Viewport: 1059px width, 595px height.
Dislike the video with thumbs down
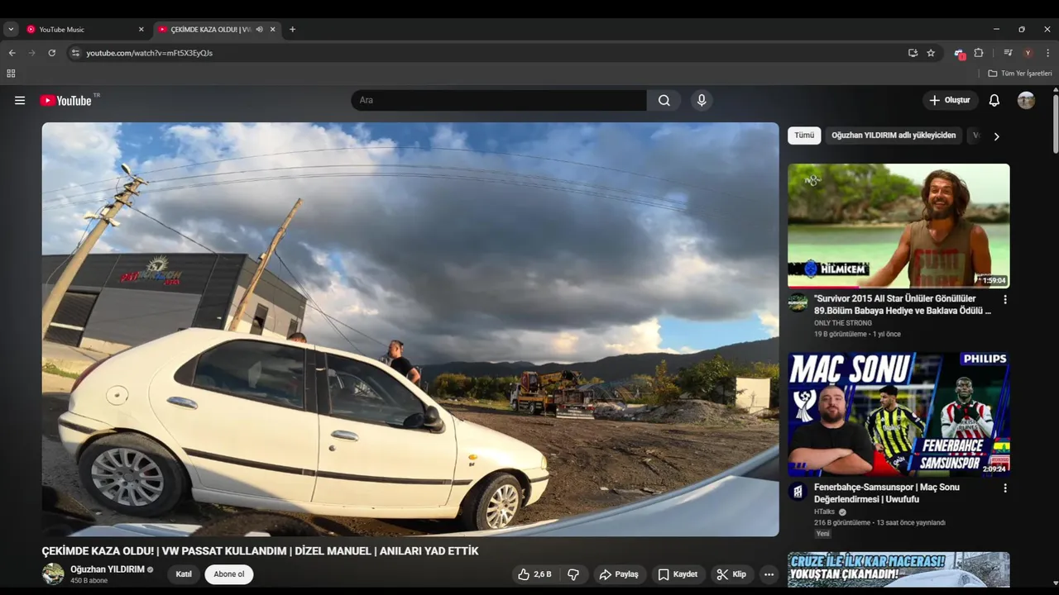tap(573, 574)
